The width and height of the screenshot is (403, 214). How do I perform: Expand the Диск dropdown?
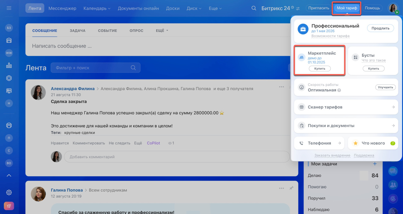pyautogui.click(x=194, y=8)
